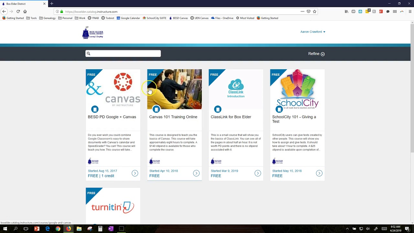
Task: Open the taskbar volume control
Action: click(368, 229)
